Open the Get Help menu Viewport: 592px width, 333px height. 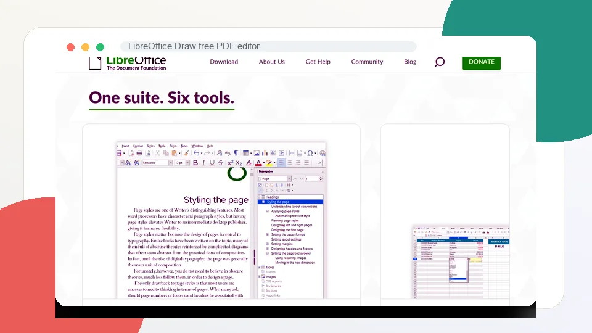coord(318,62)
